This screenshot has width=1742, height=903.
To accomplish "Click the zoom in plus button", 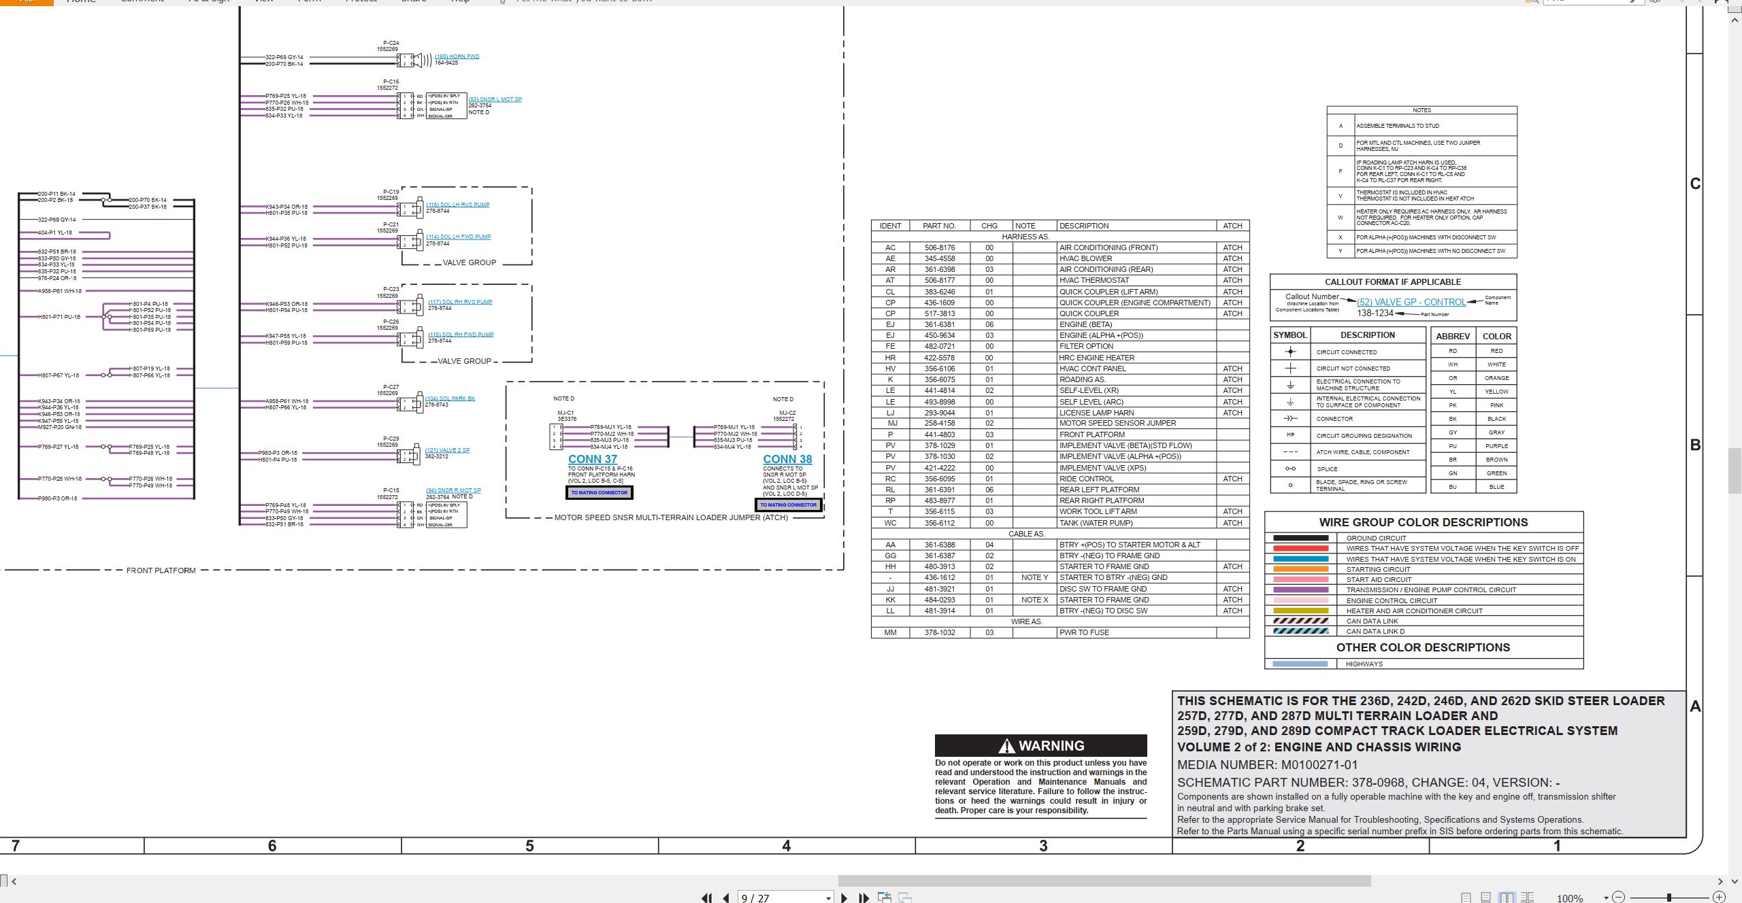I will point(1720,898).
